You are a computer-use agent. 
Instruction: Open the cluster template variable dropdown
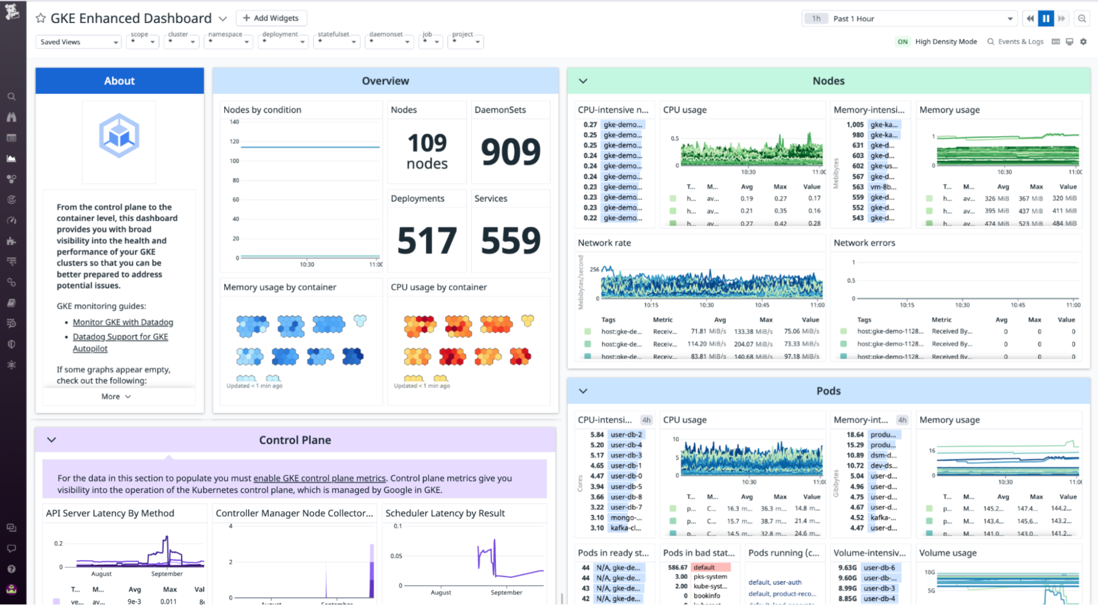click(x=181, y=42)
